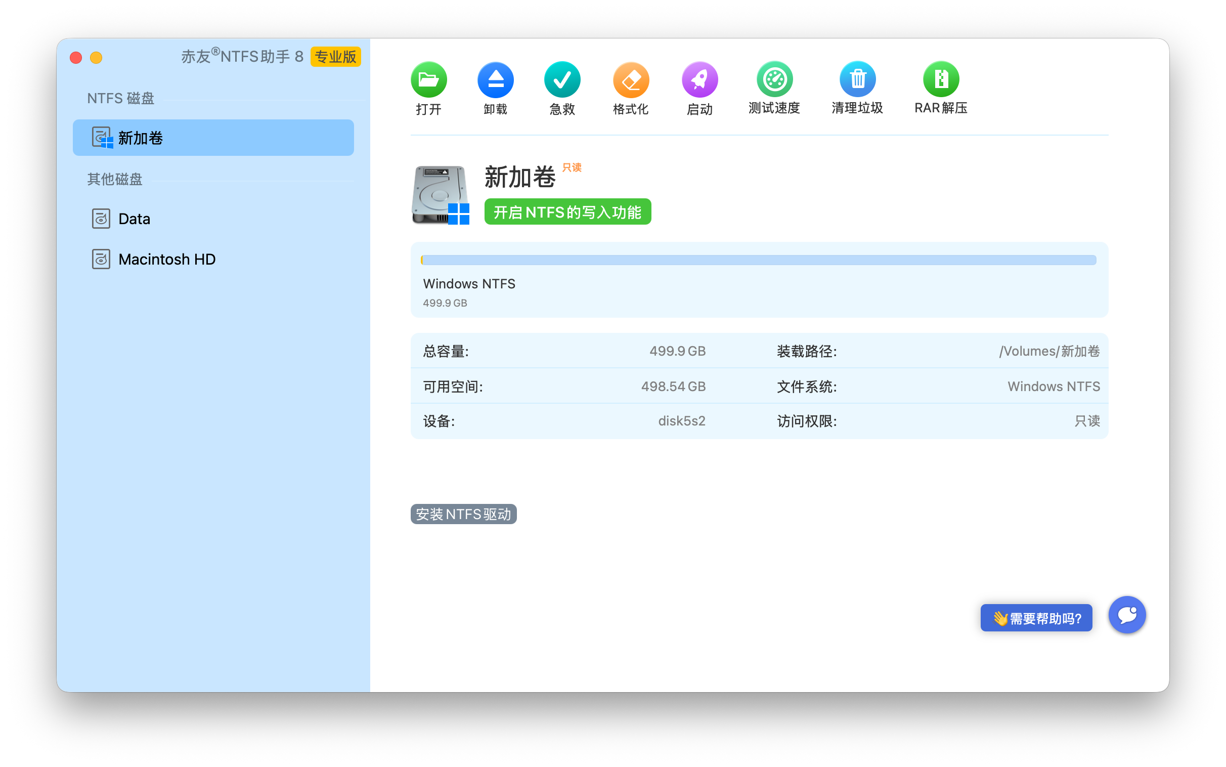
Task: Click the 新加卷 hard drive image
Action: tap(440, 195)
